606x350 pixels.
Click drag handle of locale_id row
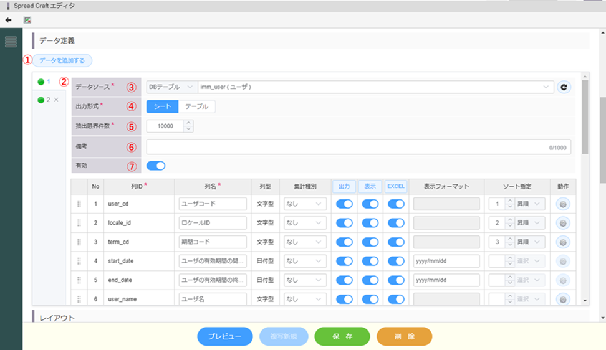(x=79, y=223)
